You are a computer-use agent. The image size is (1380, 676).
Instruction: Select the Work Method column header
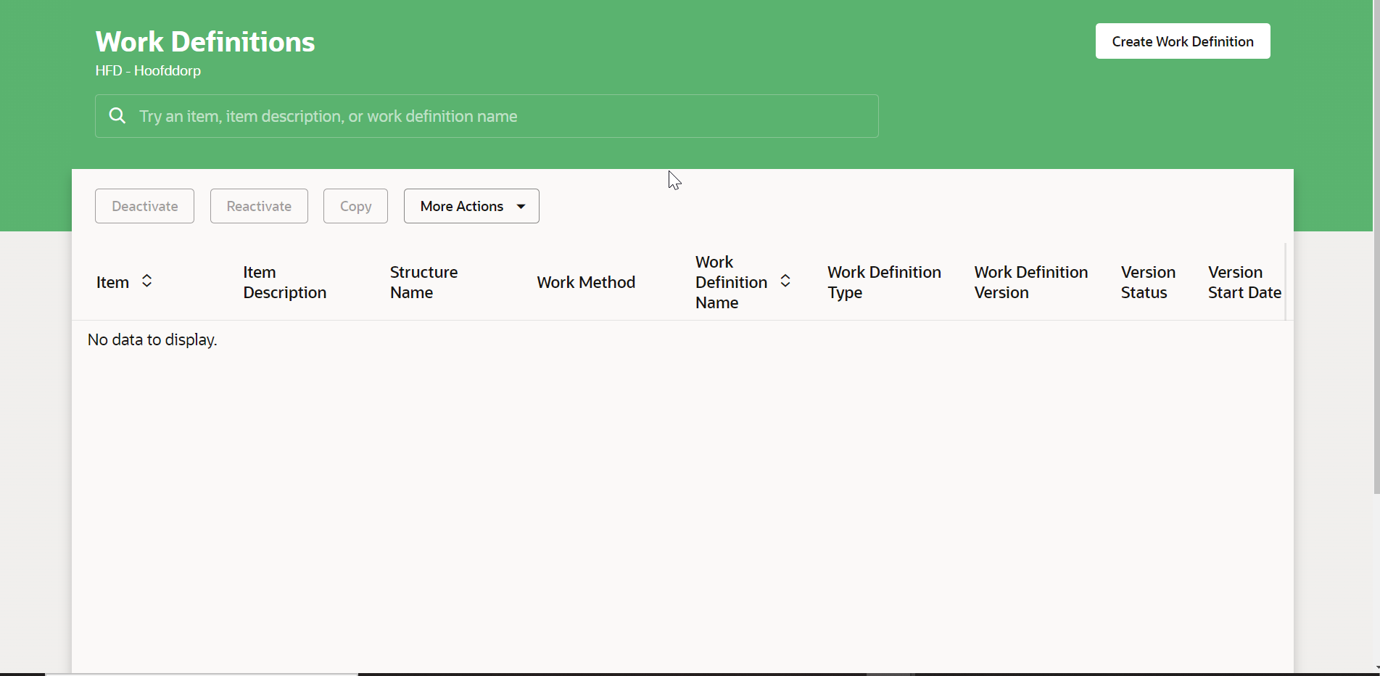(x=586, y=281)
